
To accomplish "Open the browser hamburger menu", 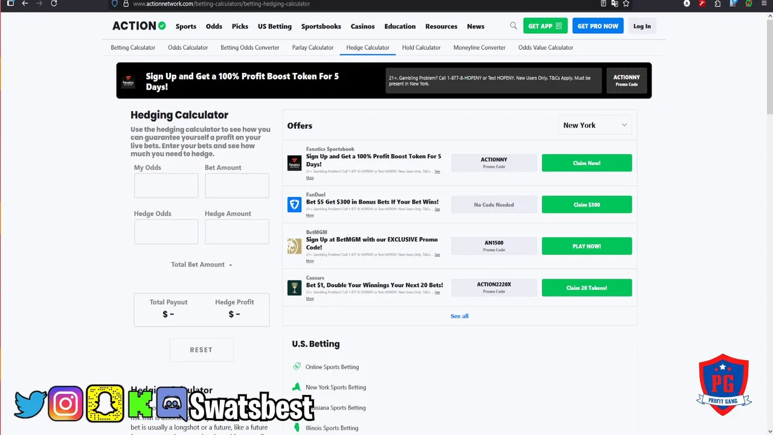I will [764, 4].
